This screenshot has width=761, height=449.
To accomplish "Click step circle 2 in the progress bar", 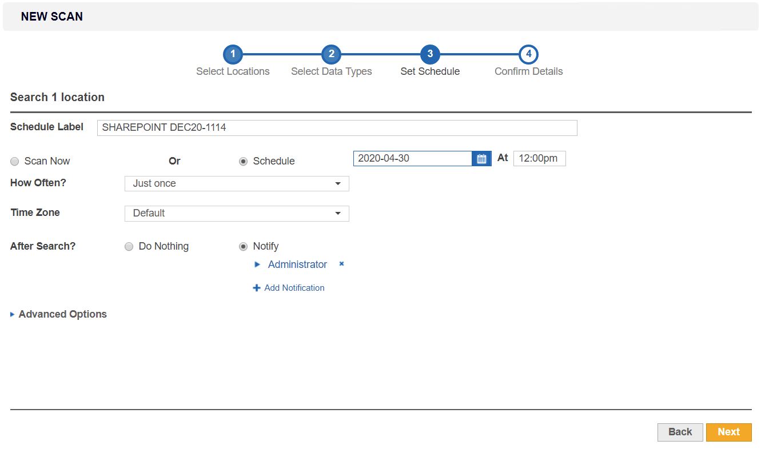I will [x=331, y=54].
